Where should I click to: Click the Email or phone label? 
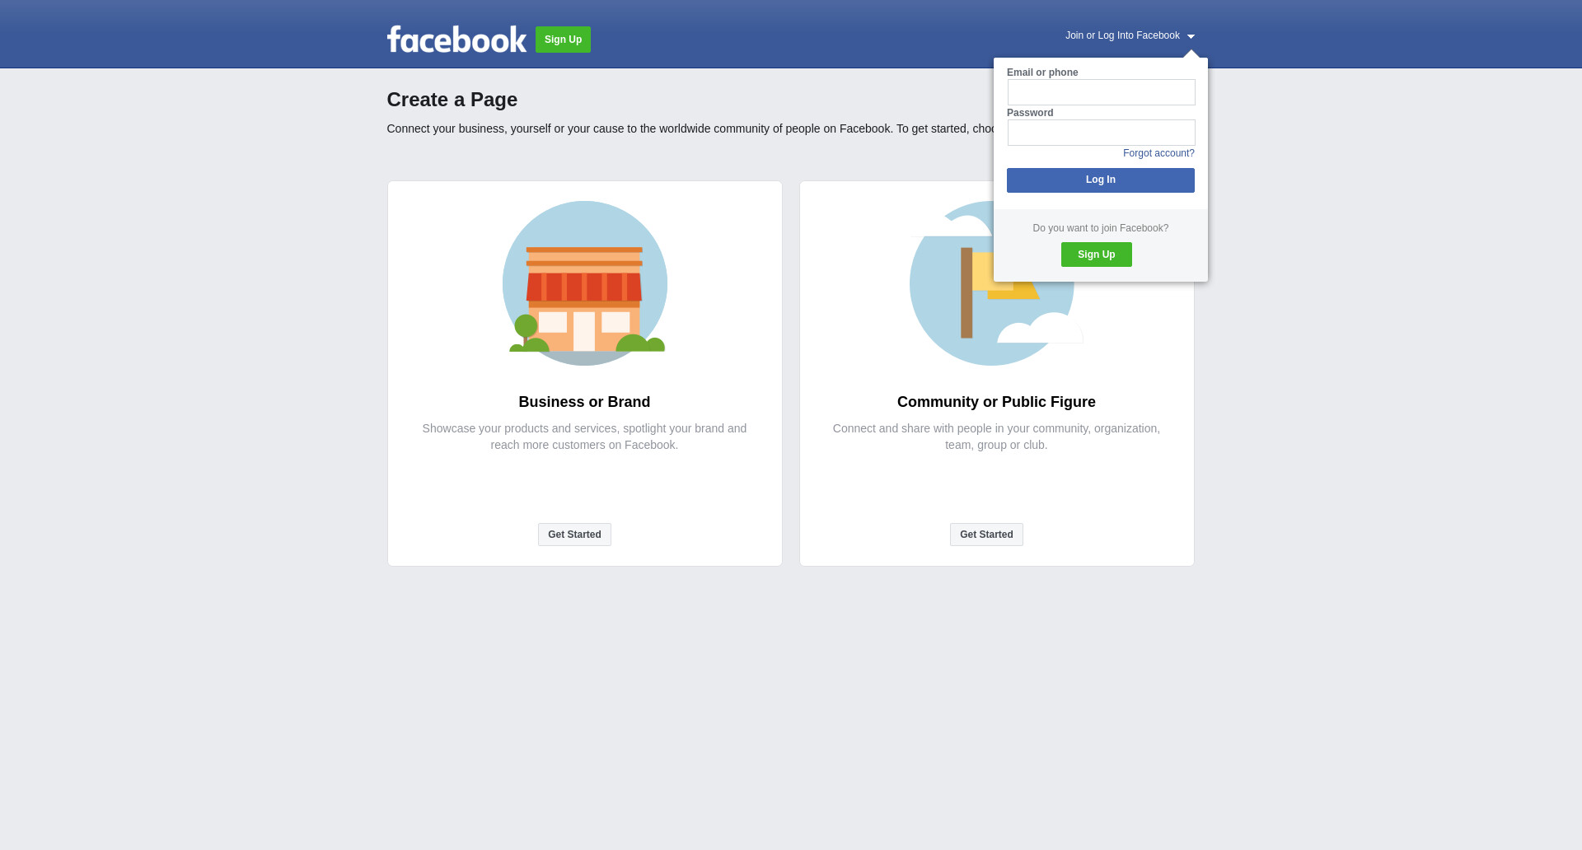[1042, 72]
